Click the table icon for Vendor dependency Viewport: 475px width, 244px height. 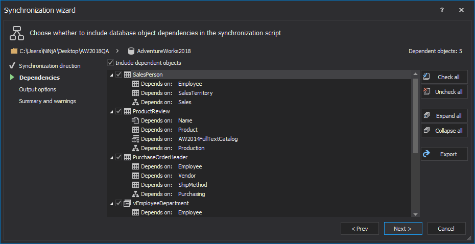point(136,176)
